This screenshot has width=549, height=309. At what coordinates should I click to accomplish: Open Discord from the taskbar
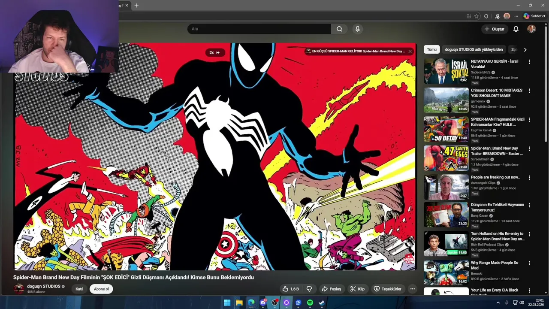(263, 303)
